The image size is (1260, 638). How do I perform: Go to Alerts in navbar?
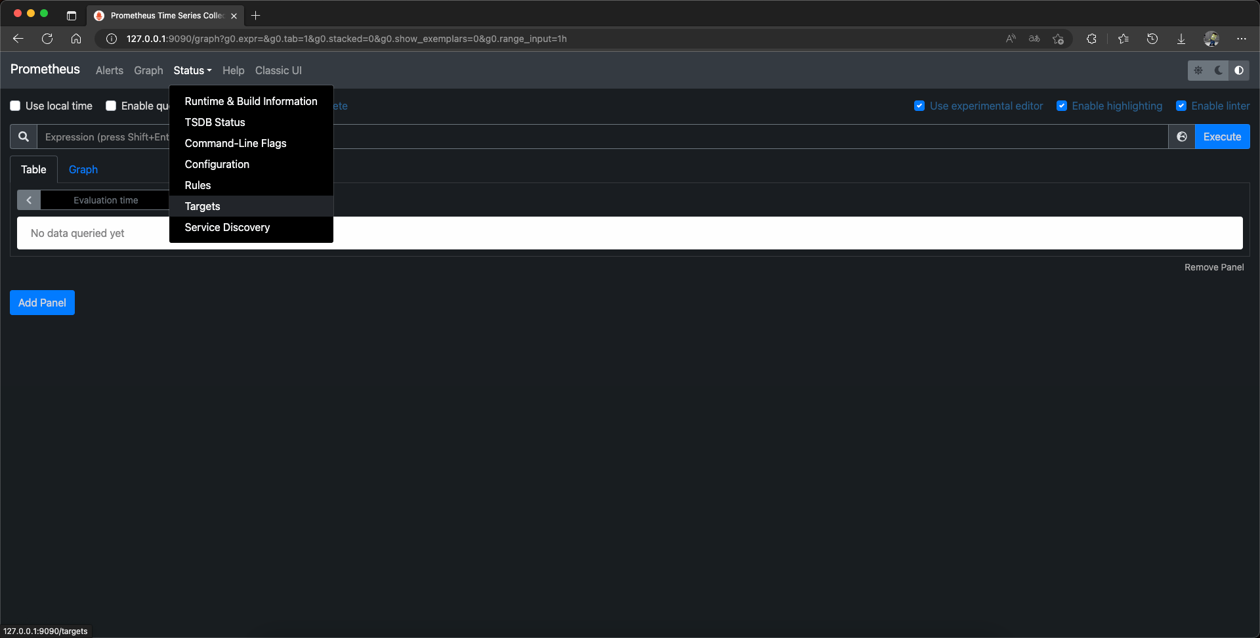110,70
